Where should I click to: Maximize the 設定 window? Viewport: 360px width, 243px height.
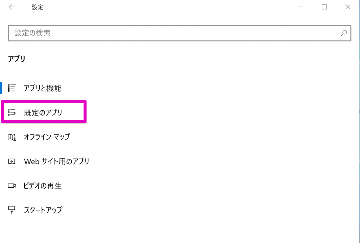tap(324, 7)
